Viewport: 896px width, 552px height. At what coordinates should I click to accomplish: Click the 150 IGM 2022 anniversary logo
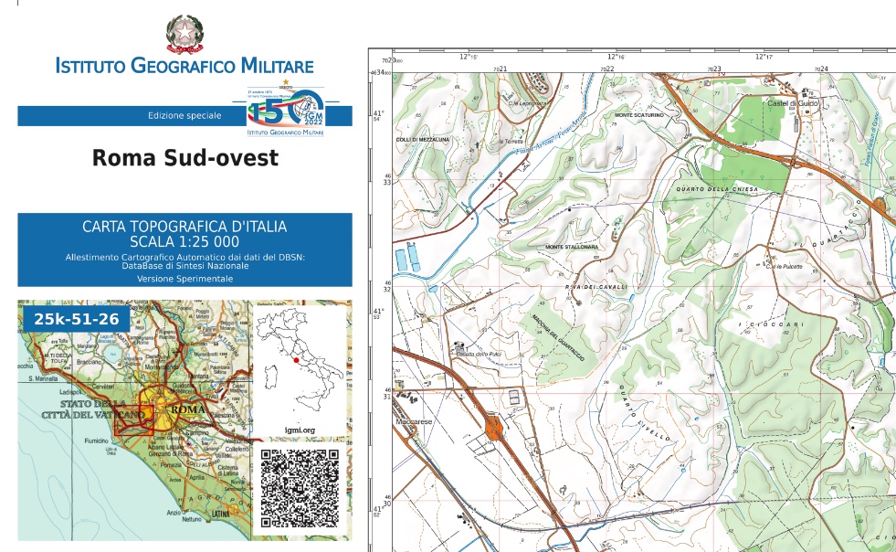coord(286,108)
